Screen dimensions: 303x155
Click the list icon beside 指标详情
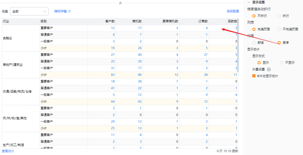pos(69,11)
